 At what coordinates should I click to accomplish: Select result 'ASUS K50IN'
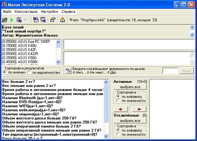click(x=20, y=62)
